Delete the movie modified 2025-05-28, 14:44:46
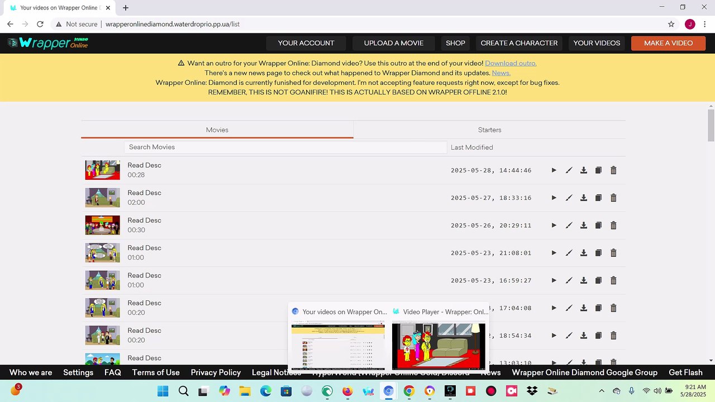 pos(613,170)
